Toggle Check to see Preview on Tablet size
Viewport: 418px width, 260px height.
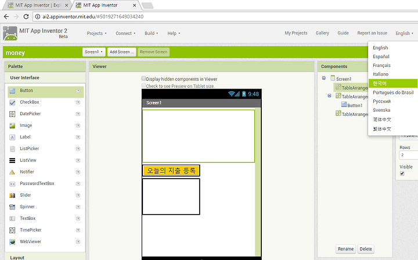tap(143, 86)
